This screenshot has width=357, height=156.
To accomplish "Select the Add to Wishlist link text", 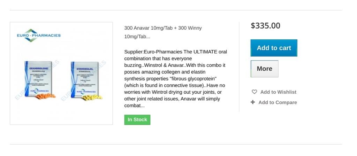I will tap(278, 92).
